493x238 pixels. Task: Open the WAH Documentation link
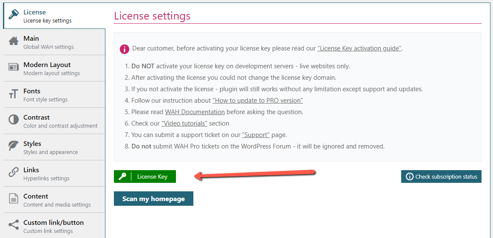coord(195,112)
